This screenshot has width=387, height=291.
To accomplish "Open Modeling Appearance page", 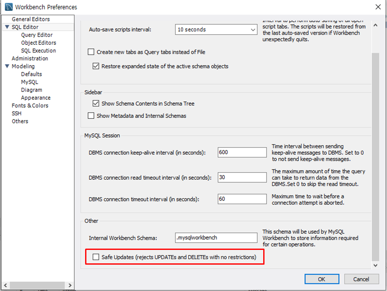I will tap(36, 98).
